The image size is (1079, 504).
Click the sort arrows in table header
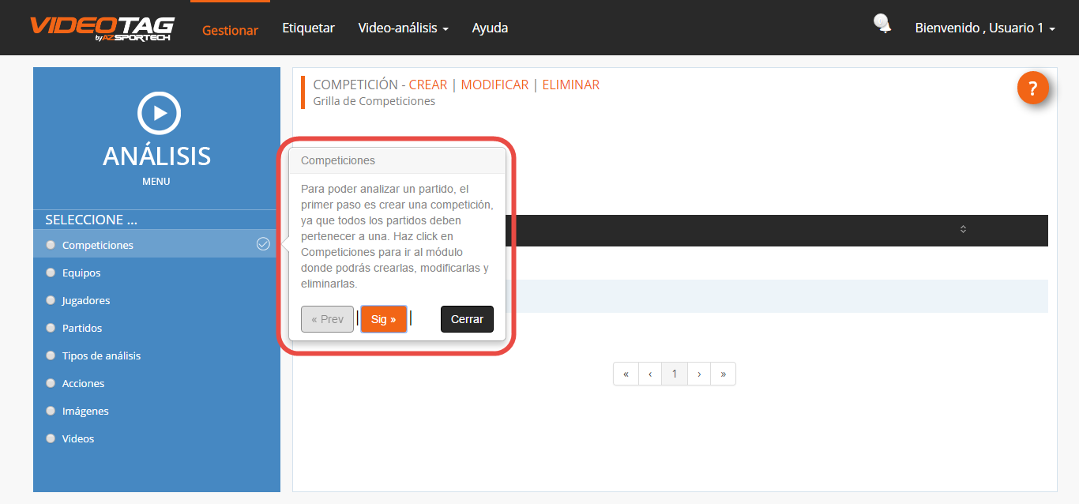click(x=963, y=230)
